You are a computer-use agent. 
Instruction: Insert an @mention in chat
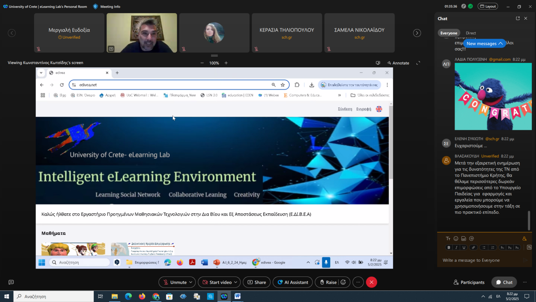(471, 239)
